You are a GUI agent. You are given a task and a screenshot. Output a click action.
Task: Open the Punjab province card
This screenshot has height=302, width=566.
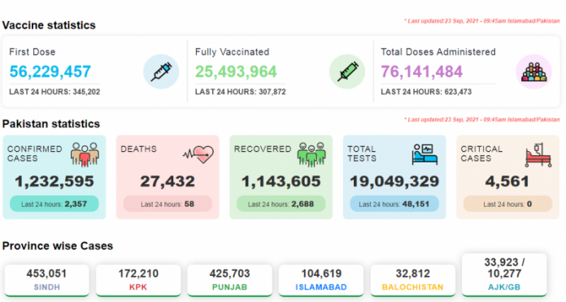(x=229, y=280)
